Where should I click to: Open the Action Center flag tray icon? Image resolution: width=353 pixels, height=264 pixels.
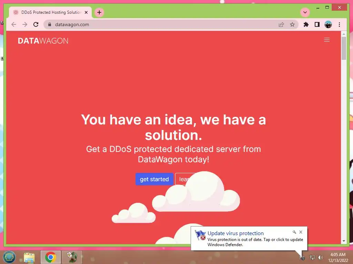pyautogui.click(x=302, y=257)
